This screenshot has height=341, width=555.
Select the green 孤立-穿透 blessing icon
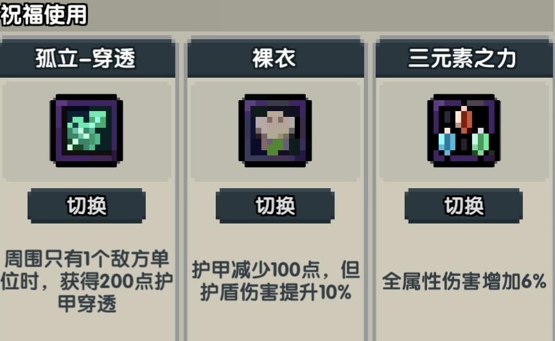point(86,130)
